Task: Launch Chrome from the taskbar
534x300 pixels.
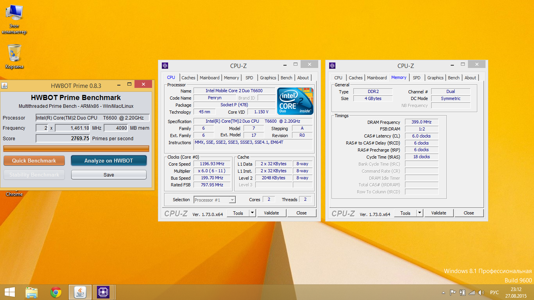Action: (56, 292)
